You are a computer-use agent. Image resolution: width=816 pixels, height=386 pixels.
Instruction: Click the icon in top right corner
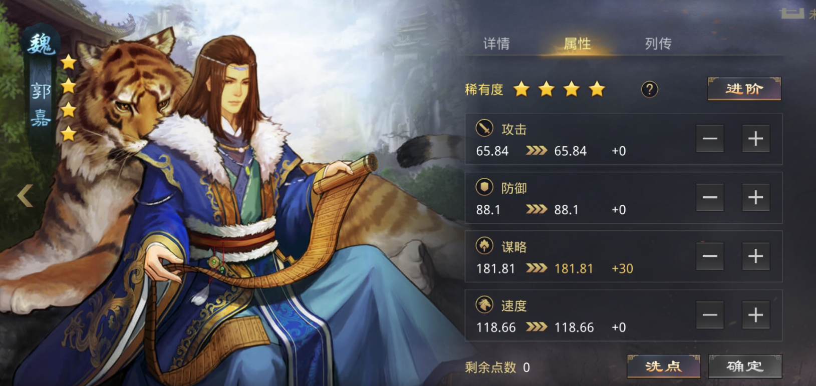click(x=792, y=14)
